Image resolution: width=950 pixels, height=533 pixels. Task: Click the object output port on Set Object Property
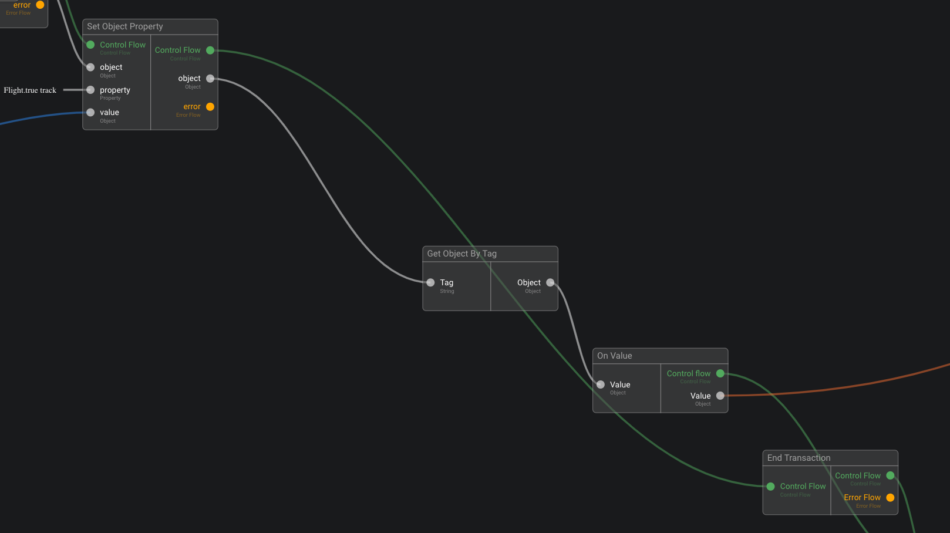tap(210, 79)
